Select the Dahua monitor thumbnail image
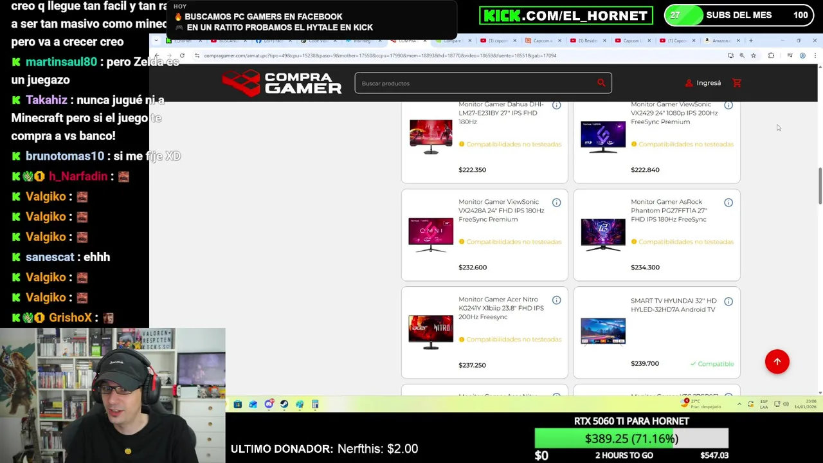823x463 pixels. (x=431, y=136)
